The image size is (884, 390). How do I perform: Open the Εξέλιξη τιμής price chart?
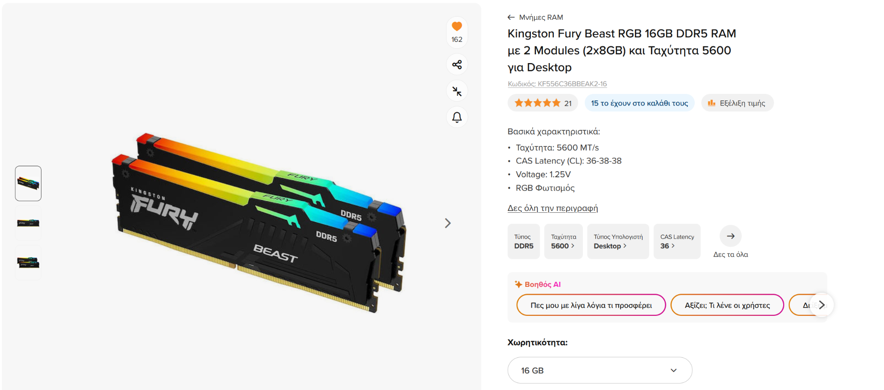737,103
